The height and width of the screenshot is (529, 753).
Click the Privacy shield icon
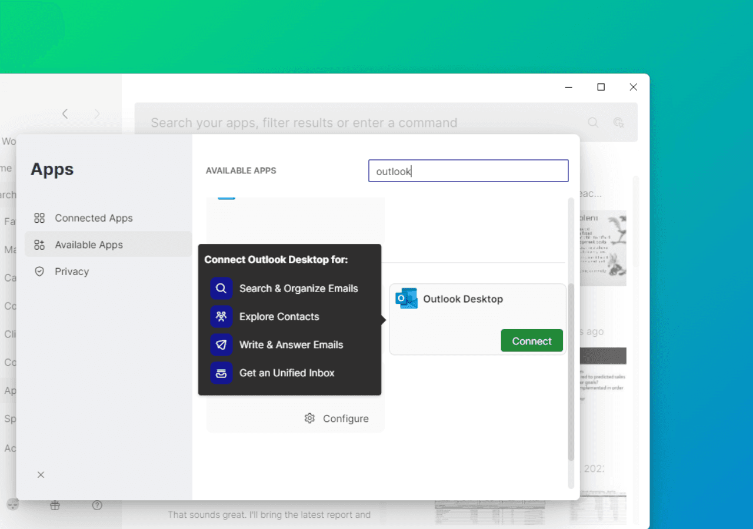(39, 272)
